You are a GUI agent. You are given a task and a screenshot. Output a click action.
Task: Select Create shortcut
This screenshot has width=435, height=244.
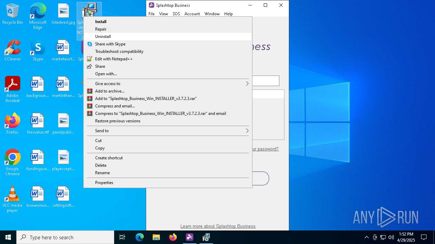[168, 158]
